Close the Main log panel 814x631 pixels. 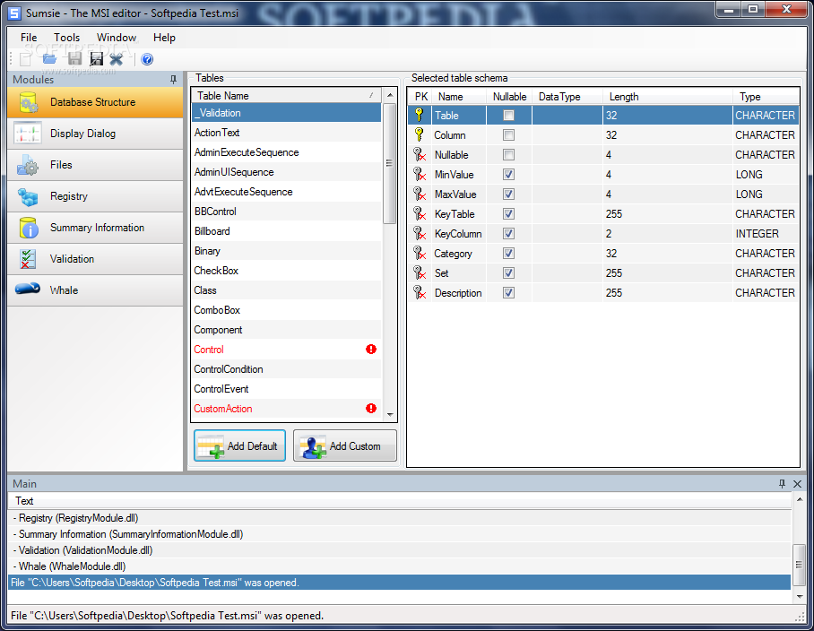pyautogui.click(x=798, y=484)
